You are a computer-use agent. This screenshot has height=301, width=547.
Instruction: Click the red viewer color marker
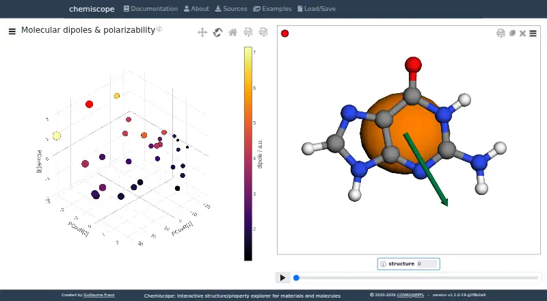[285, 33]
